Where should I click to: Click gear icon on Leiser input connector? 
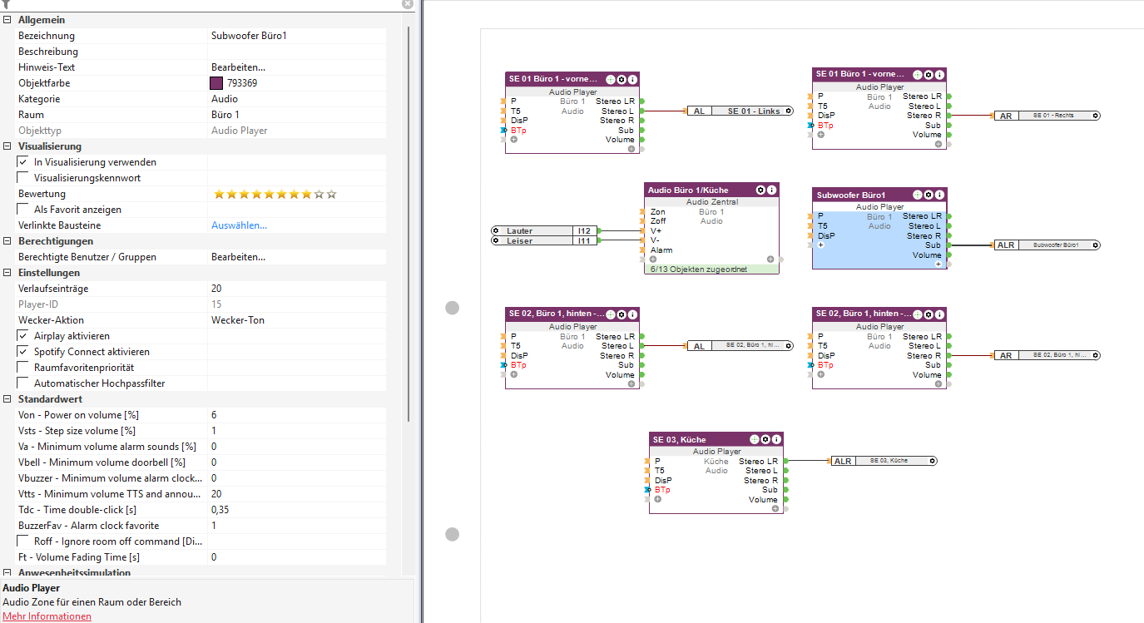495,240
